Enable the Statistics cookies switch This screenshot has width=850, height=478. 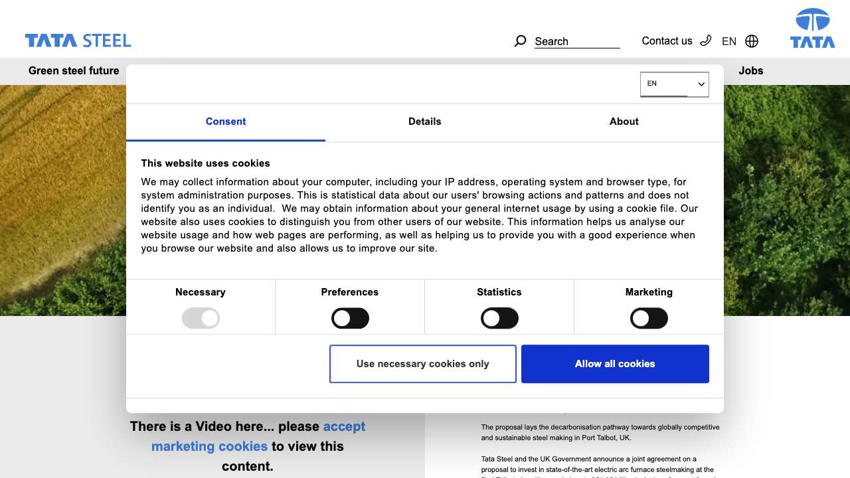[x=499, y=319]
